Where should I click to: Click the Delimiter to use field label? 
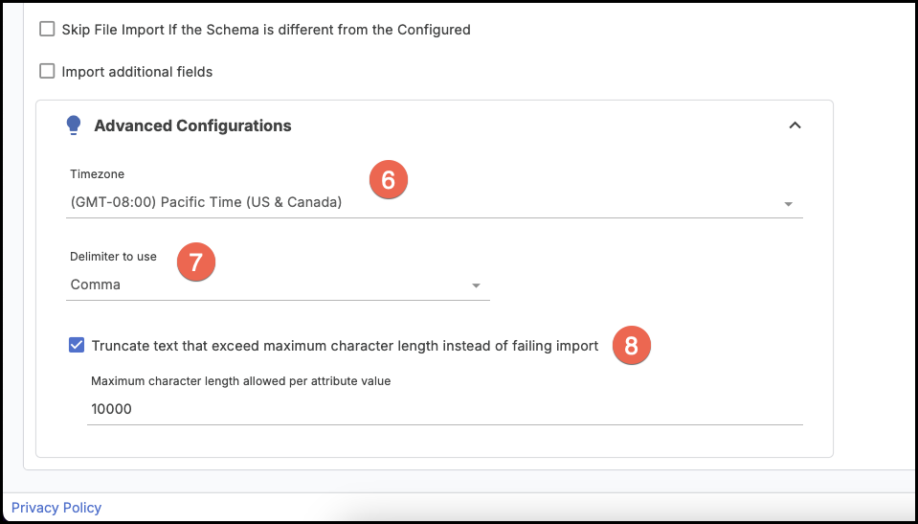pos(114,257)
